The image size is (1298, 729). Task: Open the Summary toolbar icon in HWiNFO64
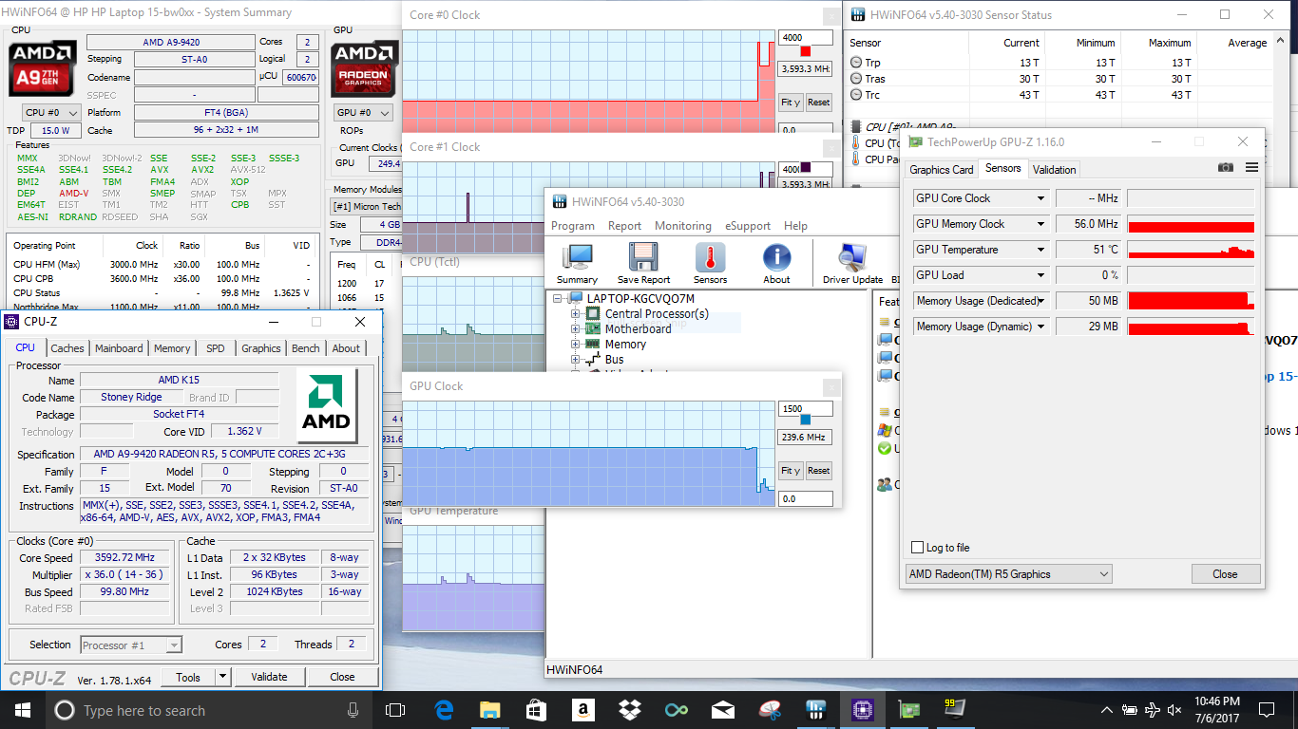tap(577, 263)
